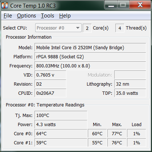Click the Core Temp thermometer app icon

pyautogui.click(x=5, y=5)
